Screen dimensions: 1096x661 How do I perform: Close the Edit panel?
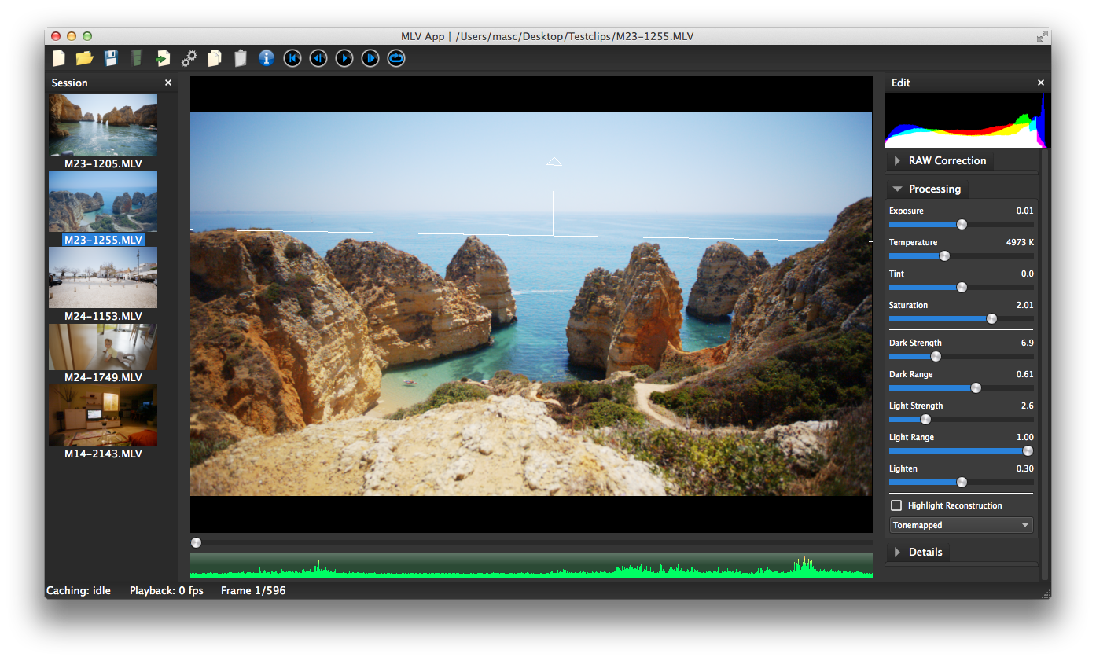1041,83
